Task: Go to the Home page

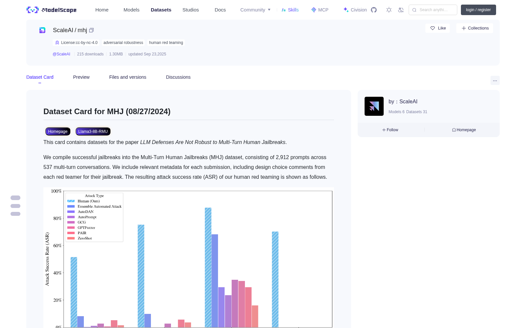Action: pos(102,10)
